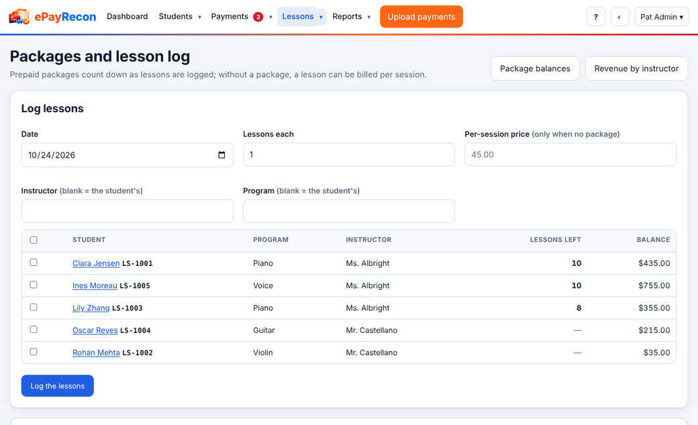This screenshot has width=698, height=425.
Task: Click the Guitar program cell
Action: point(264,330)
